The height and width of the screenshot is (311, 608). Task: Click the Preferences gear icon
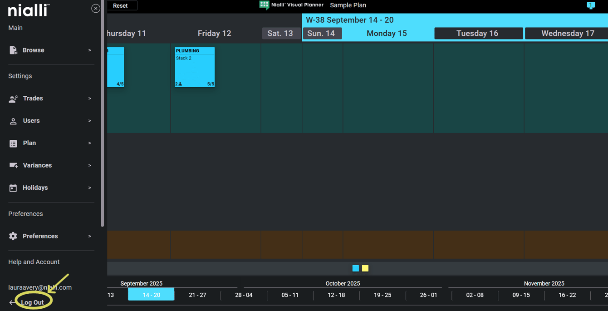click(x=13, y=236)
